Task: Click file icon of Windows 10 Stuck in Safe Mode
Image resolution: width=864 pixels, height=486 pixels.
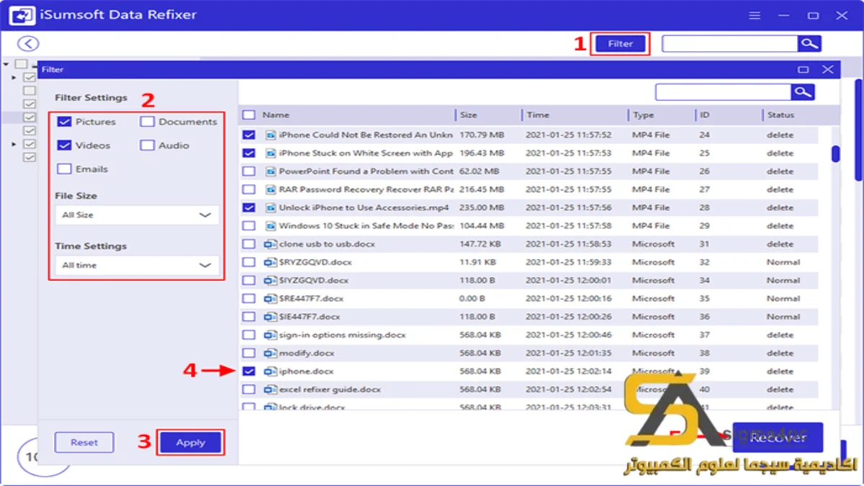Action: [x=271, y=226]
